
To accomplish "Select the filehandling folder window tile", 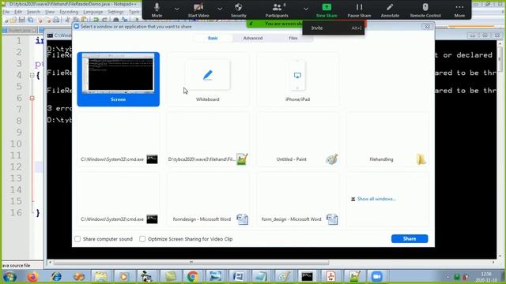I will 387,139.
